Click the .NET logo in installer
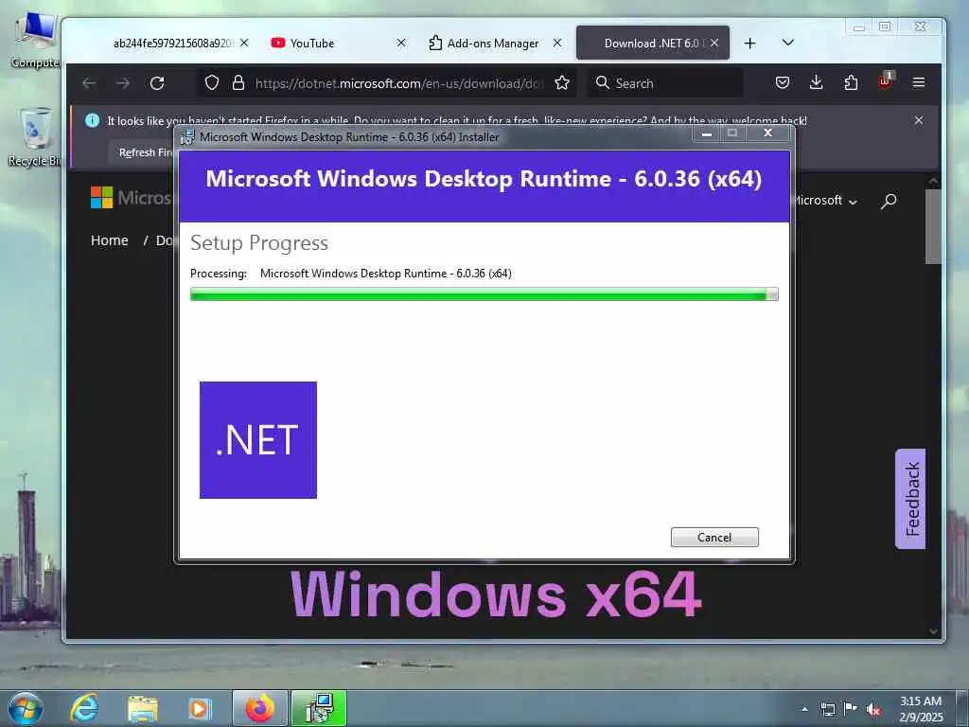969x727 pixels. (257, 439)
